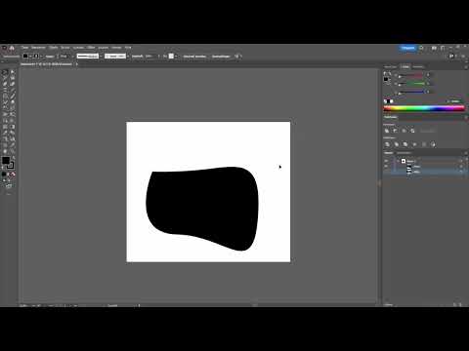
Task: Open the Hilfe (Help) menu
Action: coord(128,48)
